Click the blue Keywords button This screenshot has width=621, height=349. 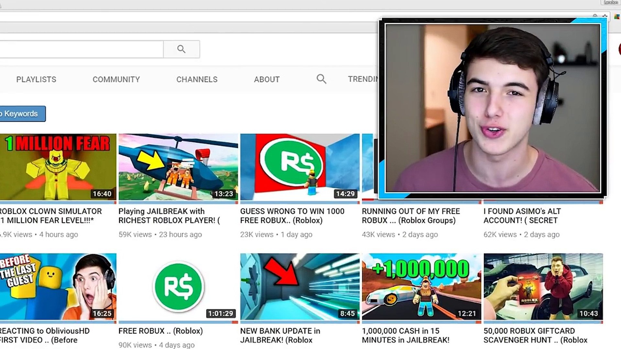tap(21, 114)
